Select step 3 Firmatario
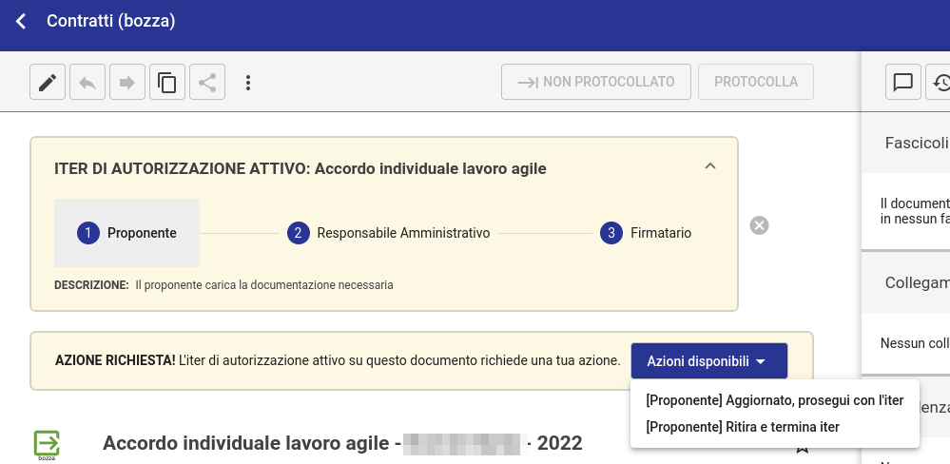 tap(646, 233)
